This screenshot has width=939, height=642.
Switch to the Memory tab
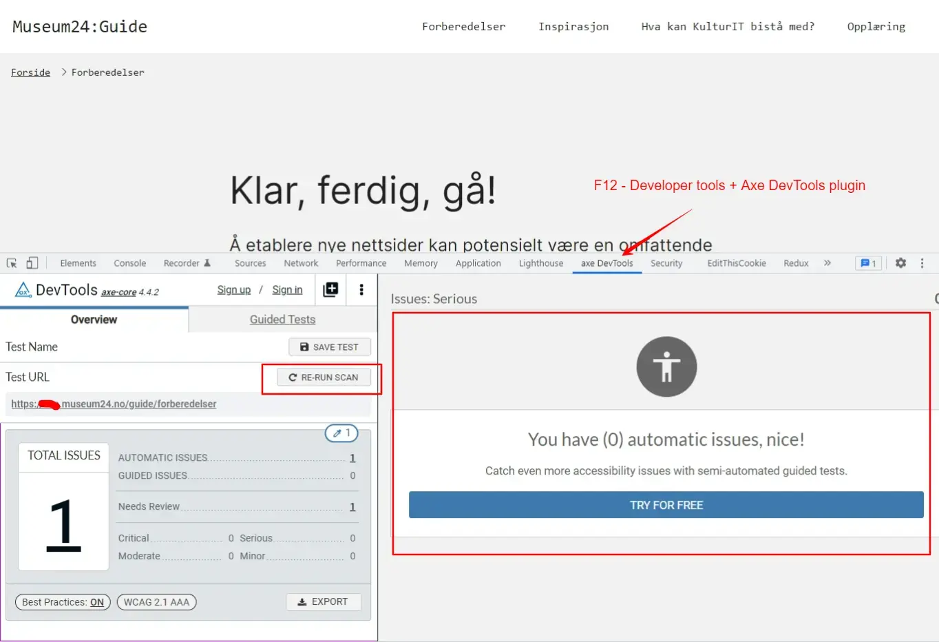[x=421, y=263]
